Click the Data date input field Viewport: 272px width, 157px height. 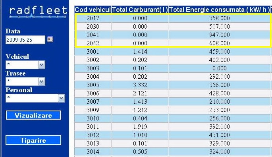point(25,40)
